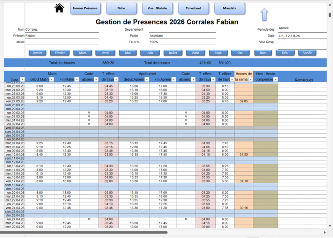
Task: Select the date cell jeu,23.04.26
Action: point(14,204)
